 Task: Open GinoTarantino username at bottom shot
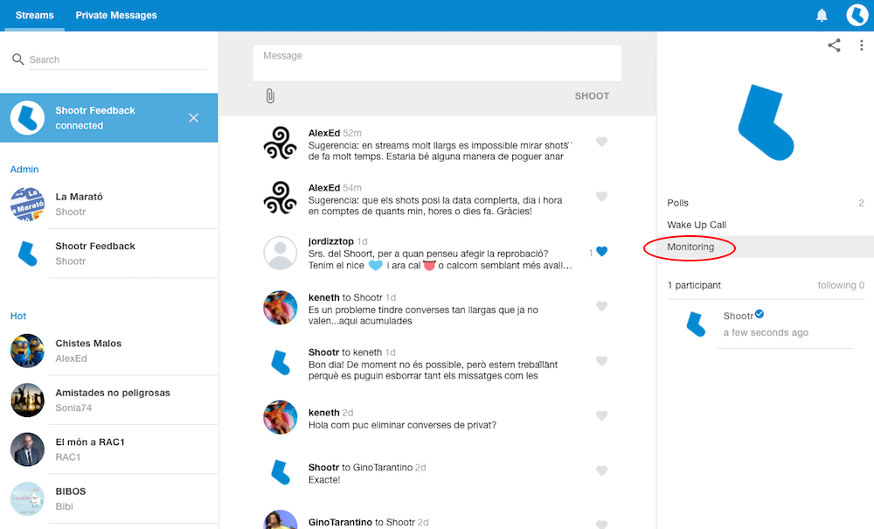pyautogui.click(x=340, y=522)
